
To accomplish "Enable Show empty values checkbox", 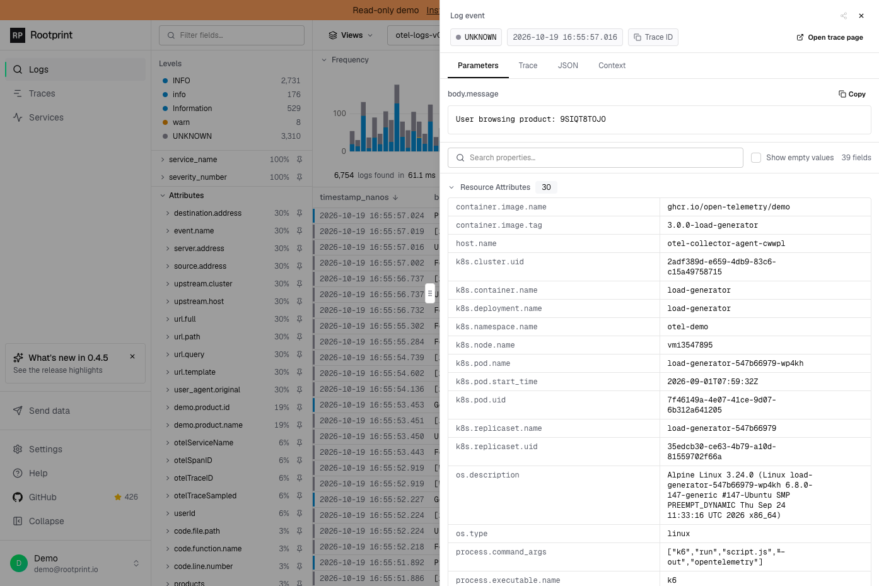I will pos(756,158).
